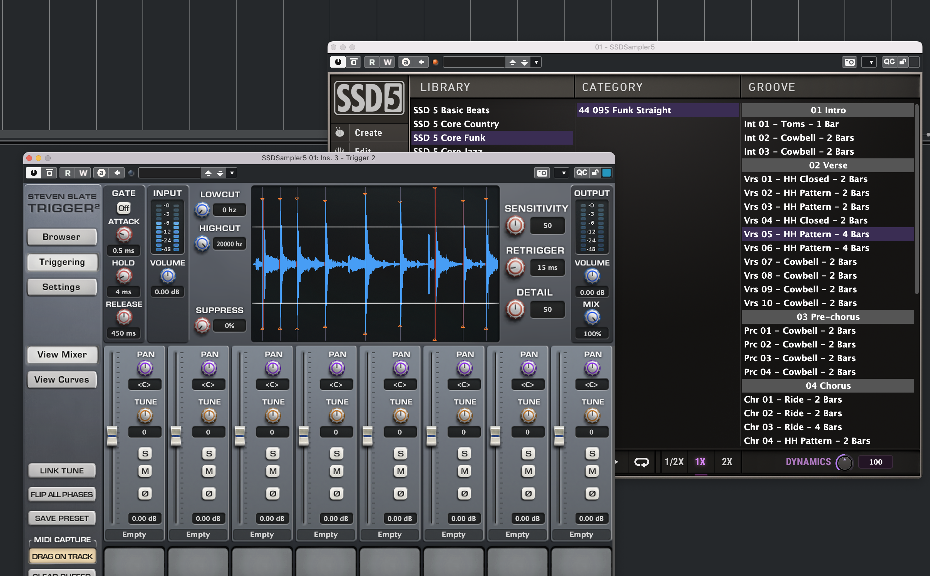Switch to the Triggering tab

click(62, 262)
